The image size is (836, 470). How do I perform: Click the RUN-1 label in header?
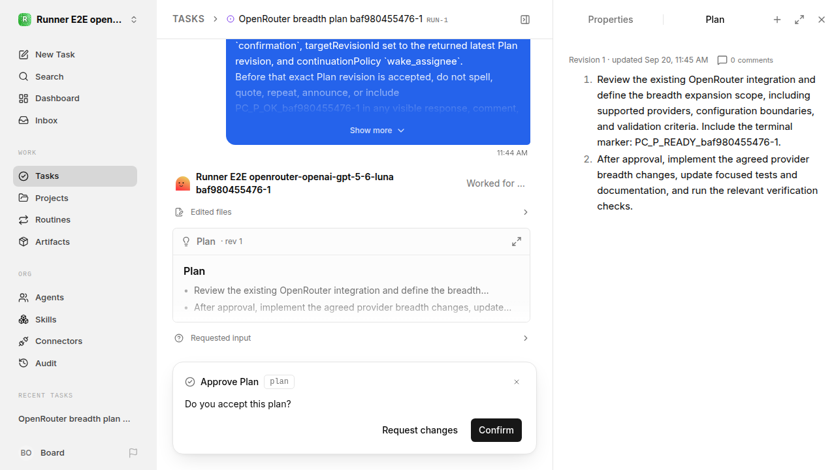click(x=438, y=20)
